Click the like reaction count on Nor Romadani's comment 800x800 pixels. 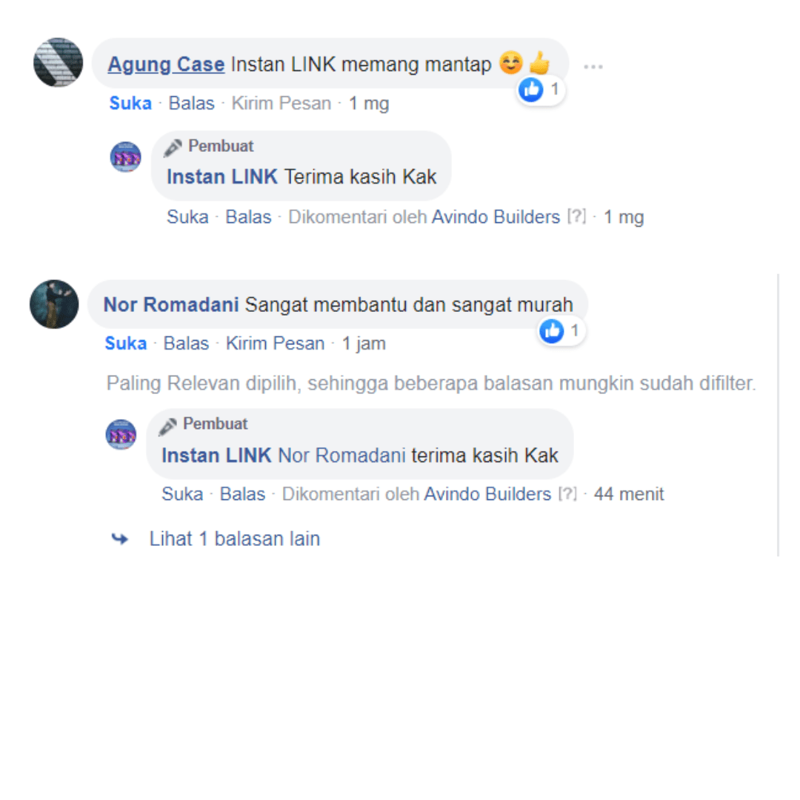(x=561, y=331)
